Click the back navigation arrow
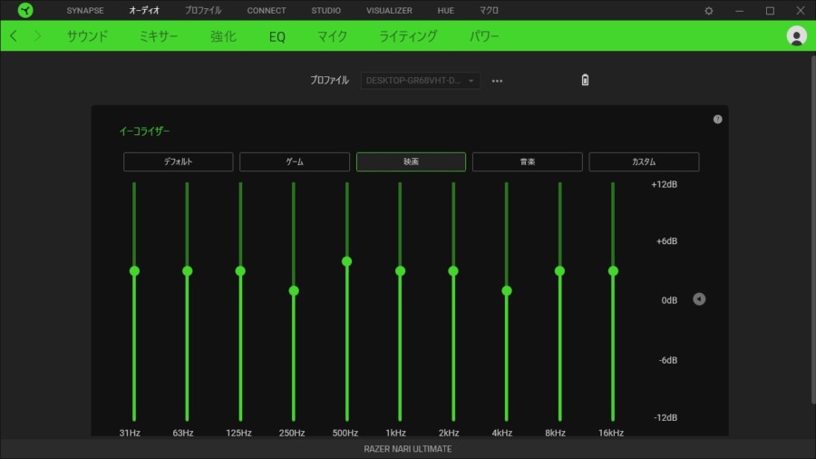Screen dimensions: 816x459 pos(14,36)
